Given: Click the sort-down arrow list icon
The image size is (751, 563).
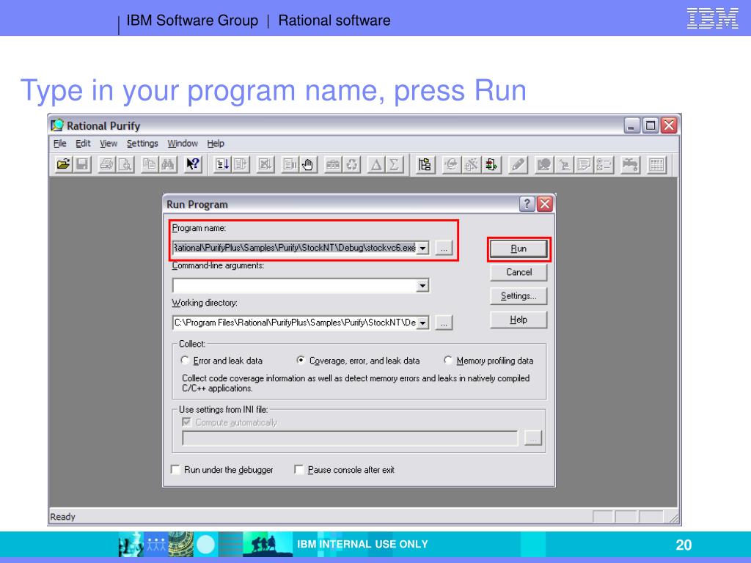Looking at the screenshot, I should click(x=221, y=165).
